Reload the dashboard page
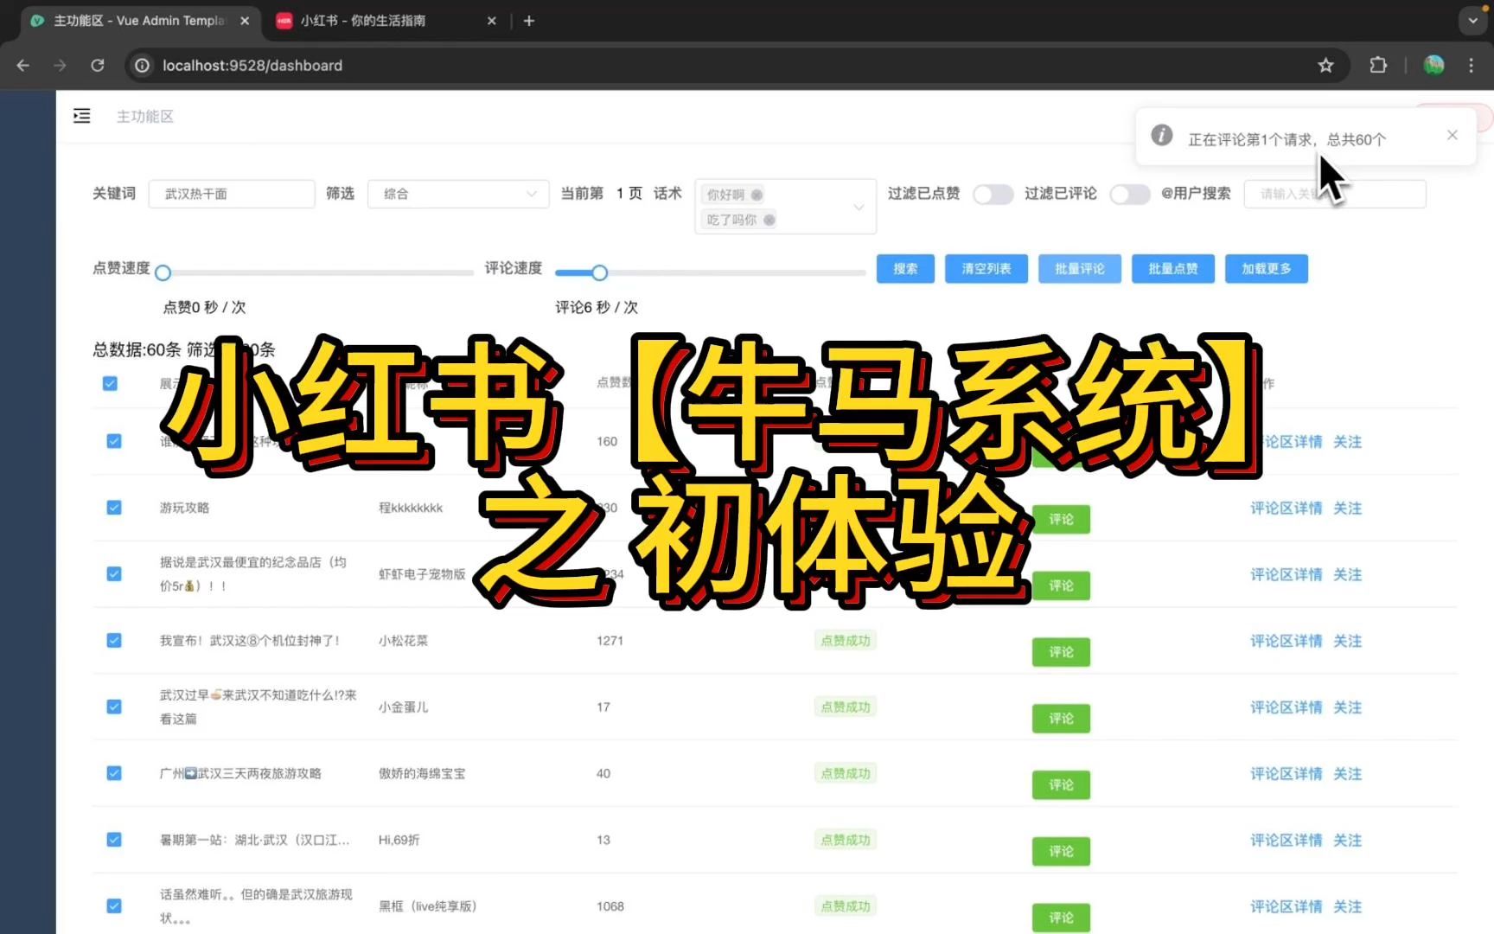The height and width of the screenshot is (934, 1494). point(98,66)
